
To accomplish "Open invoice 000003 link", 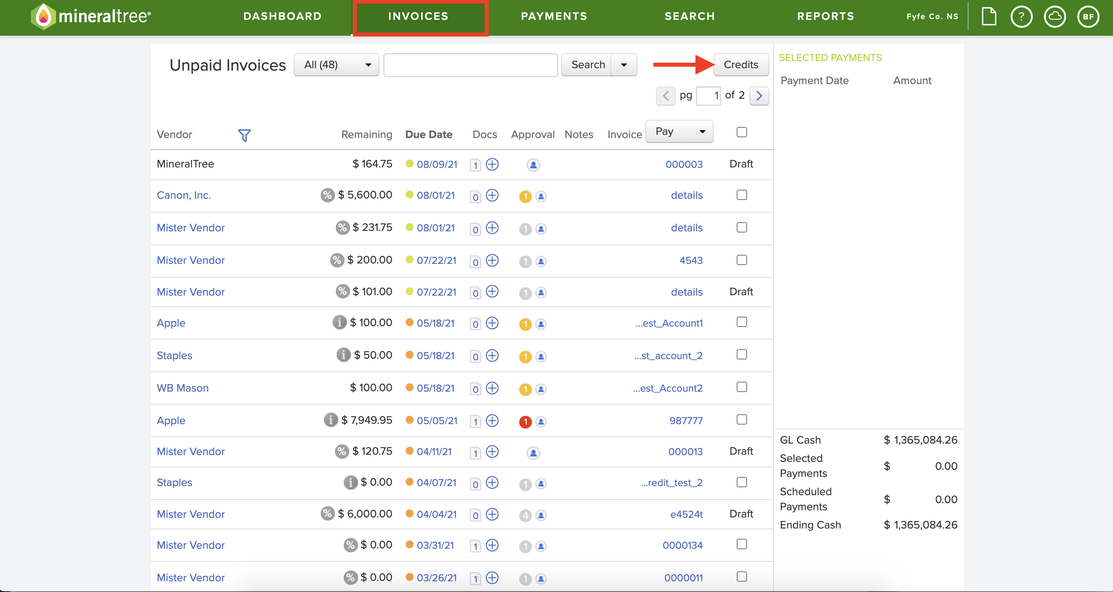I will coord(684,164).
